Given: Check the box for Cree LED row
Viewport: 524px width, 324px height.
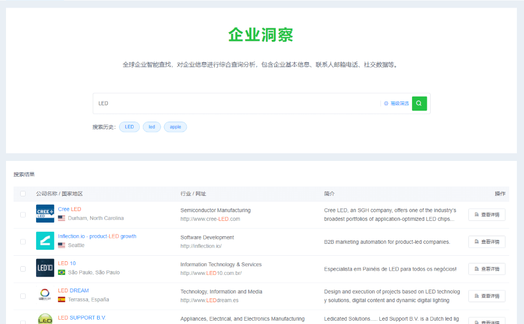Looking at the screenshot, I should pos(23,214).
